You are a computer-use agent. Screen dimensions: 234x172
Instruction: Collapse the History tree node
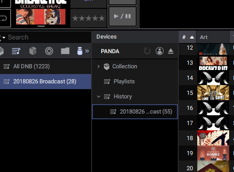(x=99, y=97)
